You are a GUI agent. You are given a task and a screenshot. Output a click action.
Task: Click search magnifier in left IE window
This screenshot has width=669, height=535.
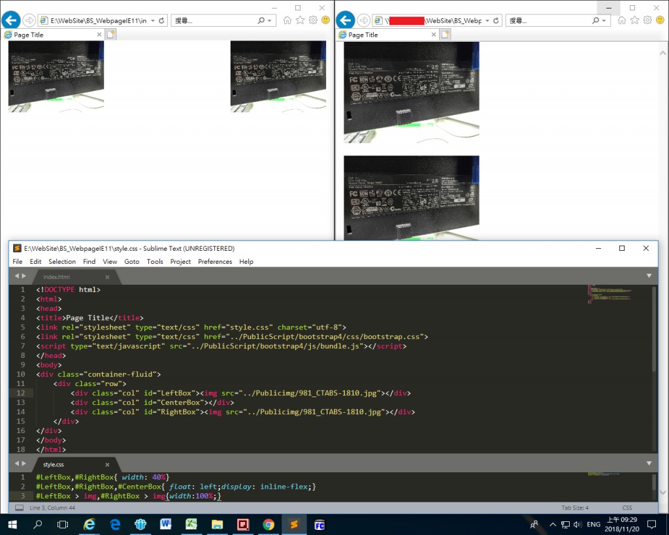coord(261,20)
